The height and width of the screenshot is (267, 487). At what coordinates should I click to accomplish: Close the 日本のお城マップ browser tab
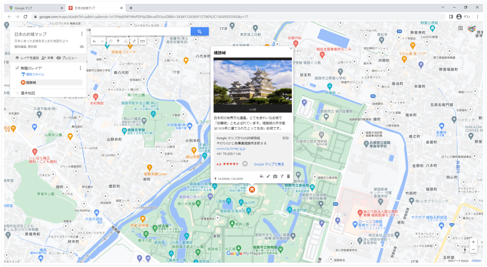coord(121,8)
